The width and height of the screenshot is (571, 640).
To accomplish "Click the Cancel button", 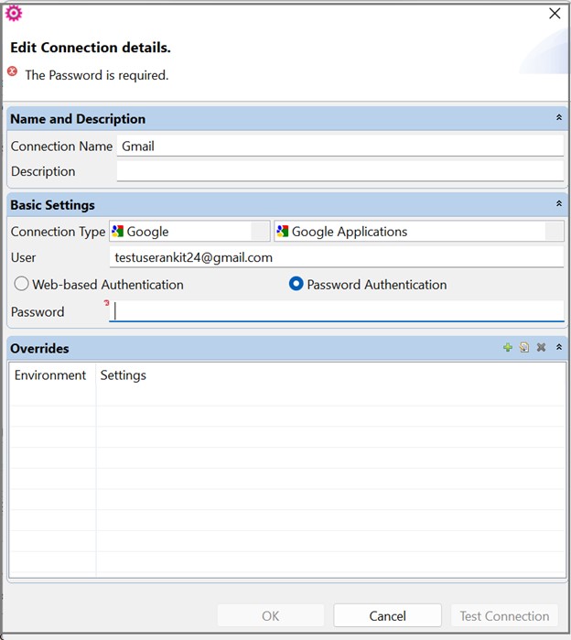I will (x=387, y=615).
